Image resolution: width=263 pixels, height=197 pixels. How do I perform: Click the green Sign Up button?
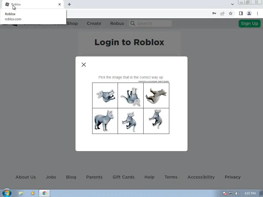250,23
